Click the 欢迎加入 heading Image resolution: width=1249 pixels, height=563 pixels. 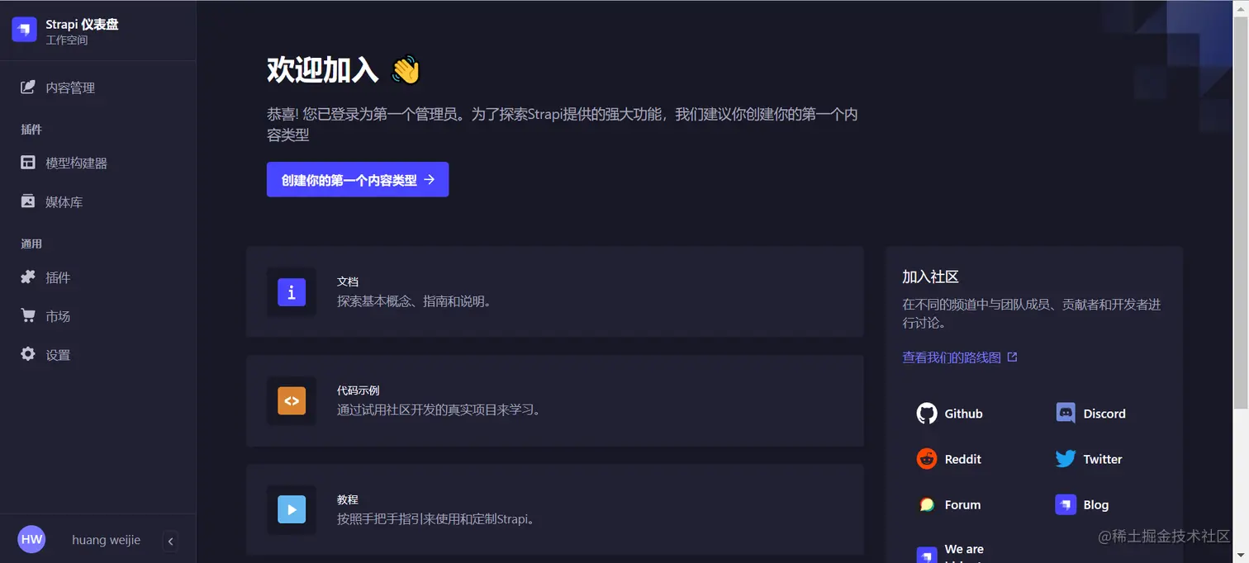click(x=322, y=70)
